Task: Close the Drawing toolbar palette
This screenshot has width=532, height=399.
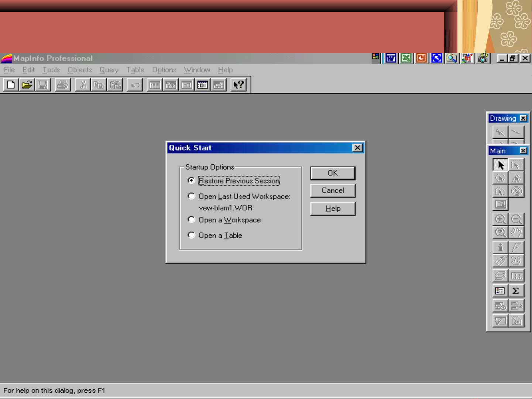Action: pos(523,118)
